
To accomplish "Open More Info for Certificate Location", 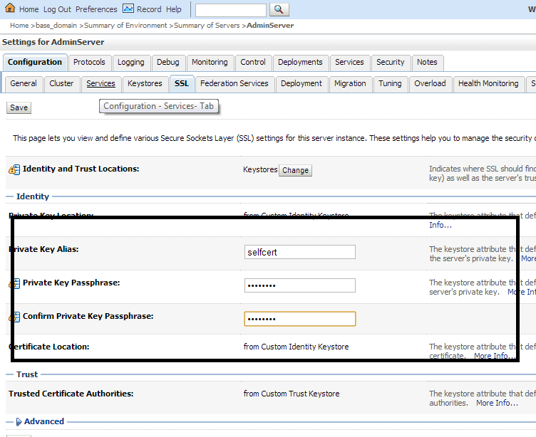I will (x=494, y=356).
